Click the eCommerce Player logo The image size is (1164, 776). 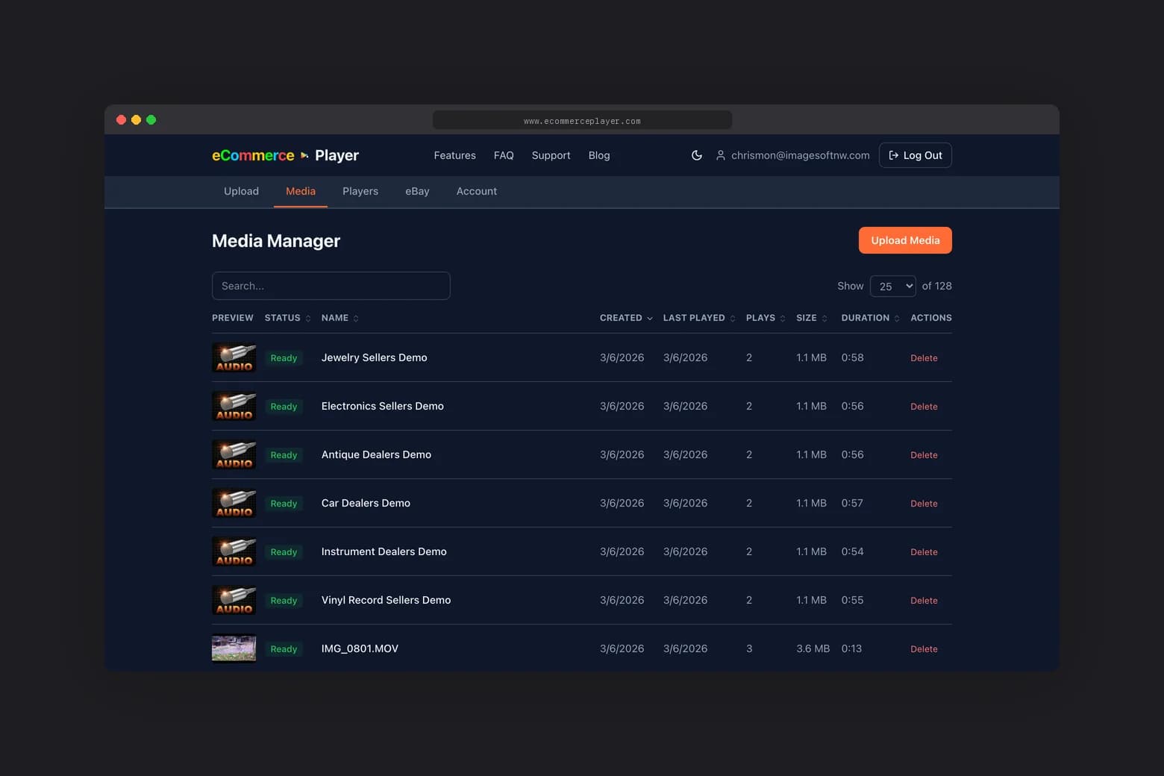coord(285,155)
